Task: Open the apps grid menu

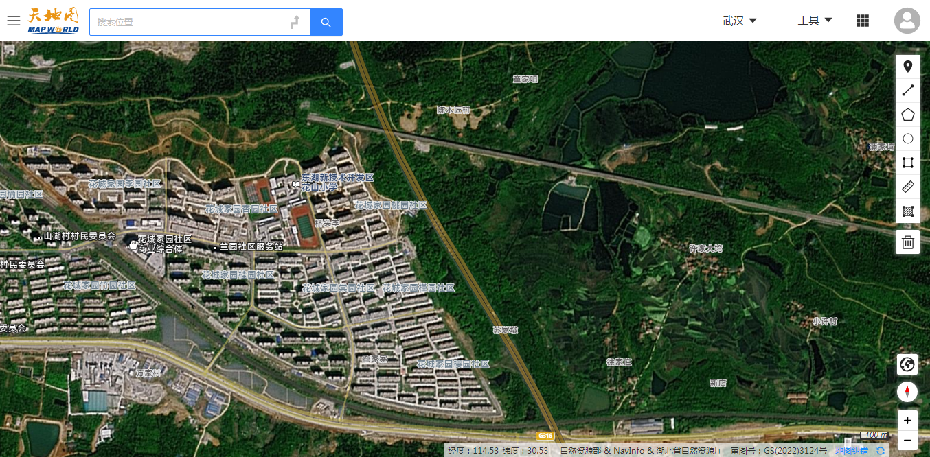Action: click(863, 21)
